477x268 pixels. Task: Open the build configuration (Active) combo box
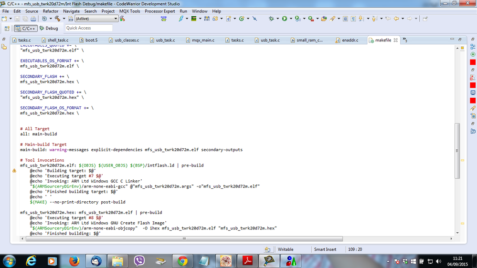click(96, 19)
